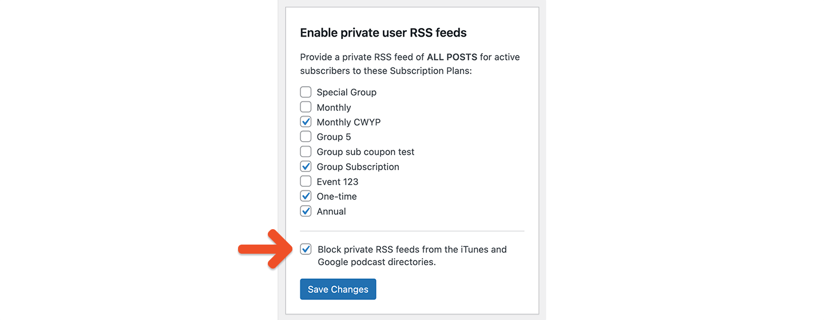Uncheck the Monthly CWYP checkbox
824x320 pixels.
pos(306,122)
